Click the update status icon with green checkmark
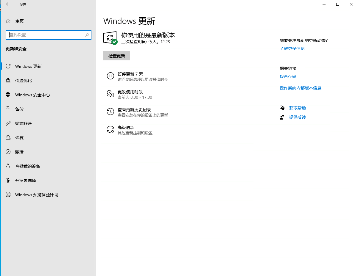The image size is (358, 276). [x=110, y=38]
